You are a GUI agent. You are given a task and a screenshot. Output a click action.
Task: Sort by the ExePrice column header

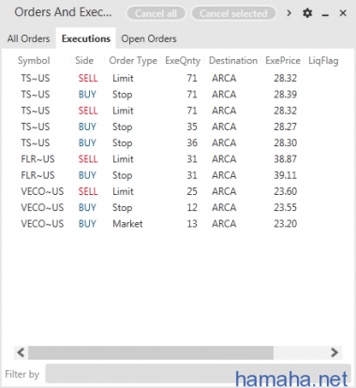click(283, 60)
